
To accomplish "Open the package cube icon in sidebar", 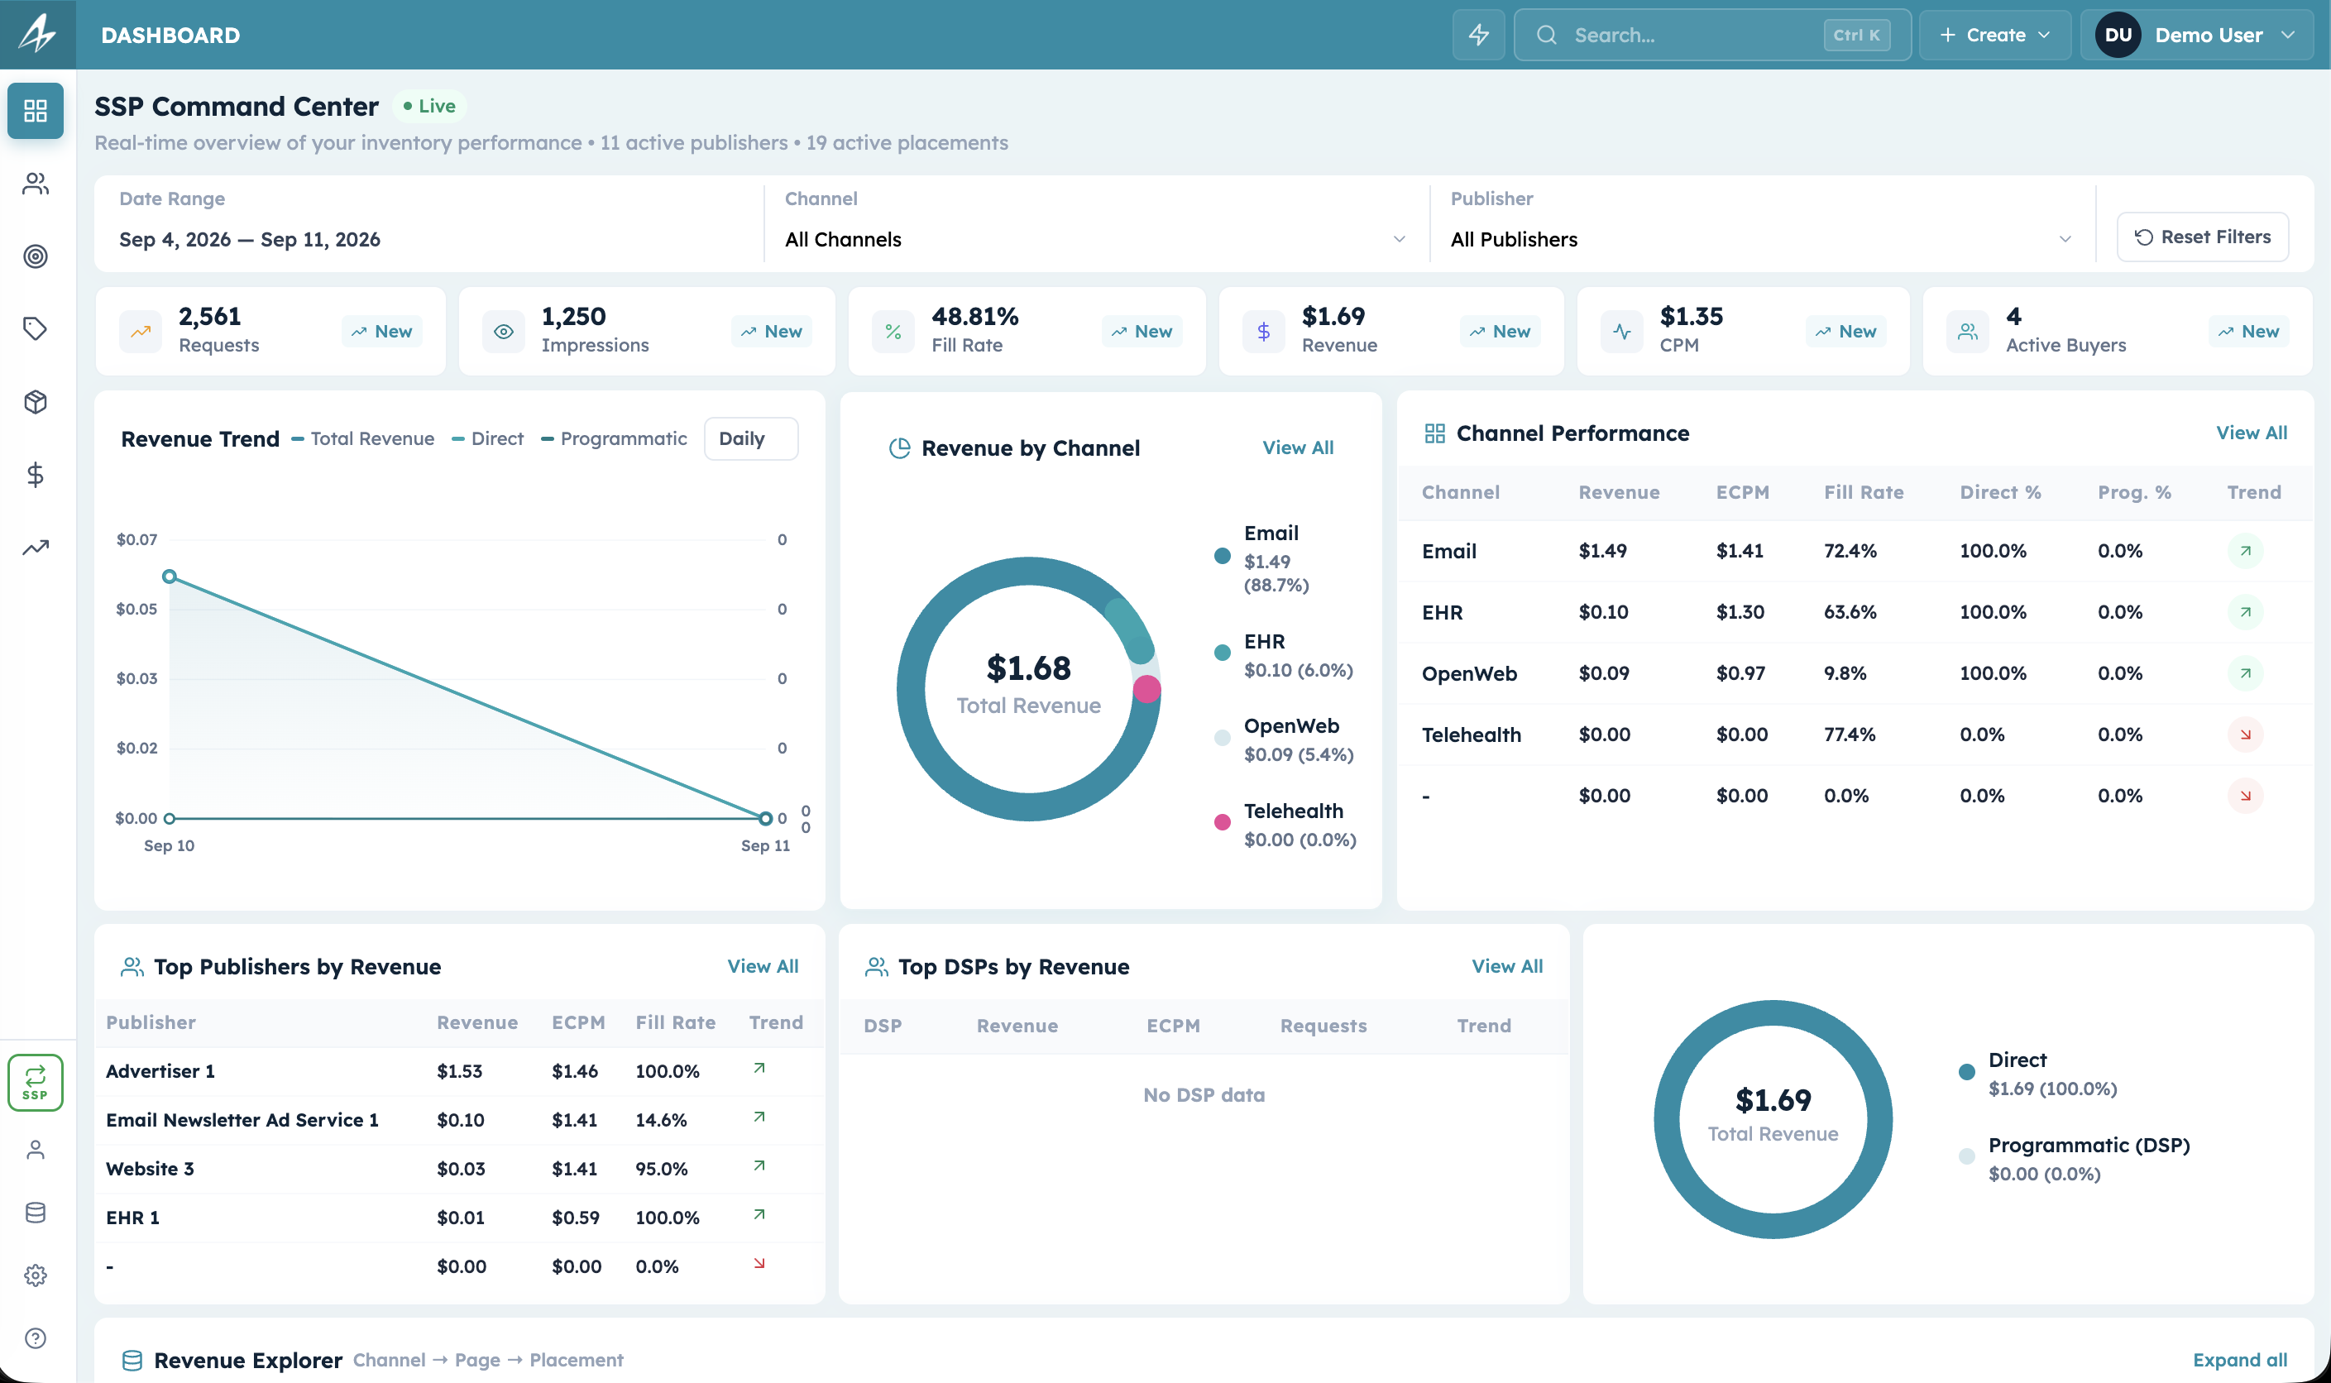I will coord(36,402).
